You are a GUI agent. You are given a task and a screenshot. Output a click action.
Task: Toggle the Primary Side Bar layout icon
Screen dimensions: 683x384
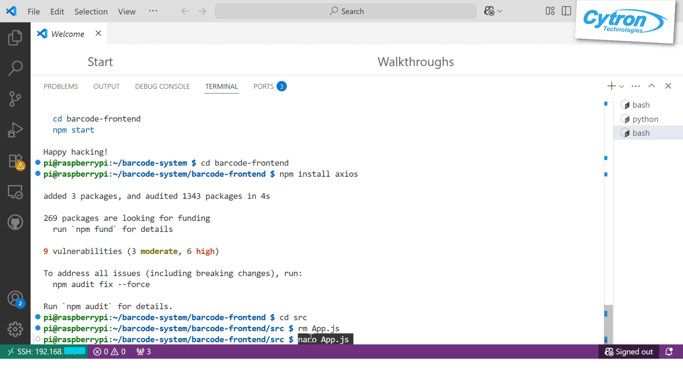point(566,11)
